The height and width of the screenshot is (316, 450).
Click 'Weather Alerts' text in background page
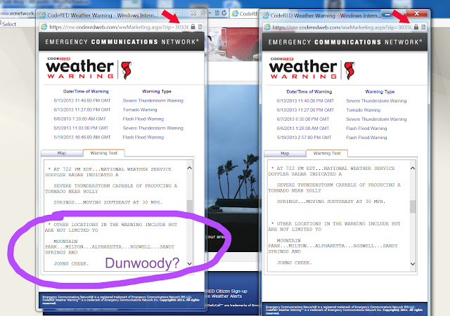coord(226,296)
